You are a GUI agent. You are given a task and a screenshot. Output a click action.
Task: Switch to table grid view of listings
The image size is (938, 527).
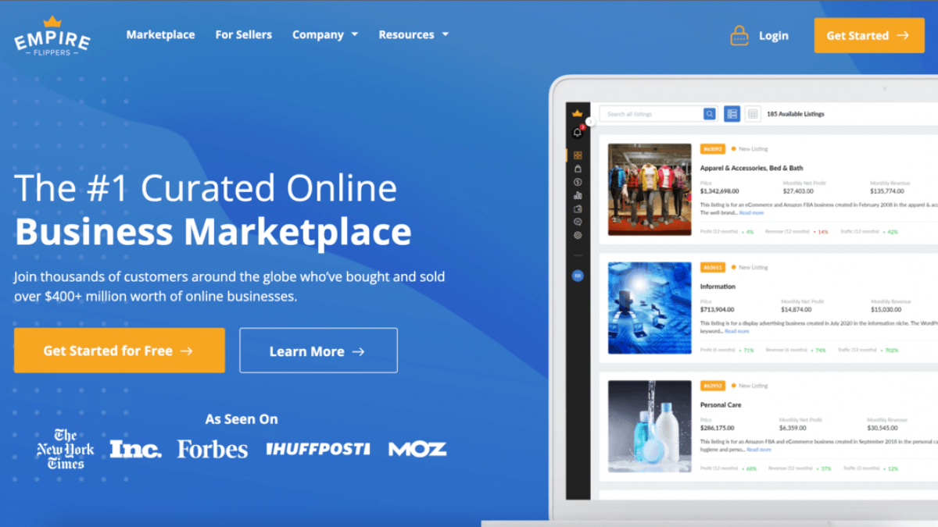[x=753, y=114]
